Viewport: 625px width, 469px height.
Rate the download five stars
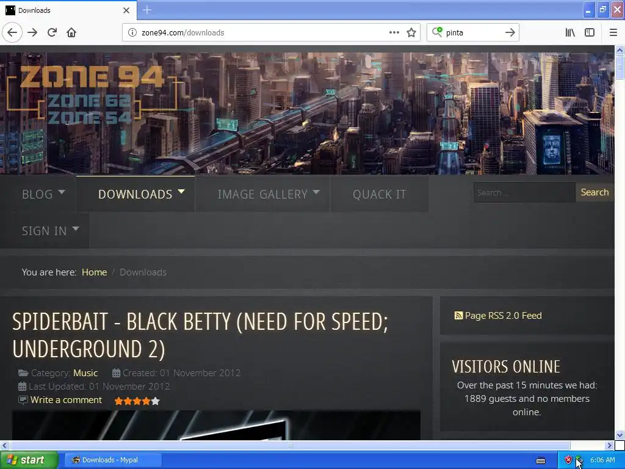156,401
